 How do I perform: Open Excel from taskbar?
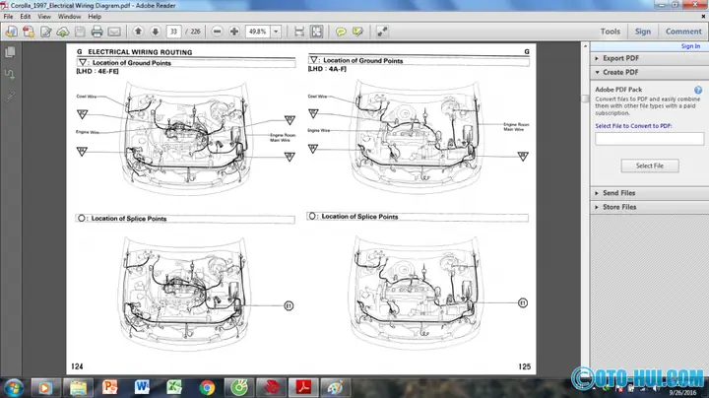point(174,387)
